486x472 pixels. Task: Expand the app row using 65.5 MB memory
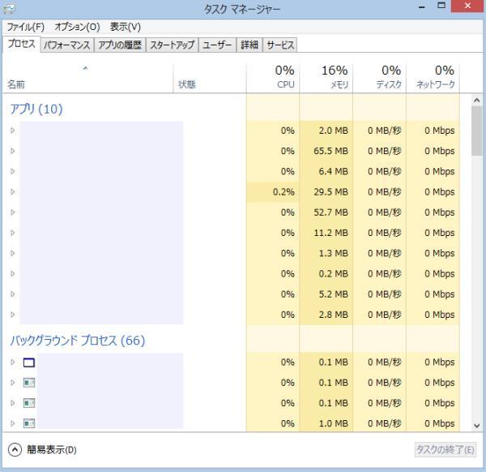click(13, 151)
